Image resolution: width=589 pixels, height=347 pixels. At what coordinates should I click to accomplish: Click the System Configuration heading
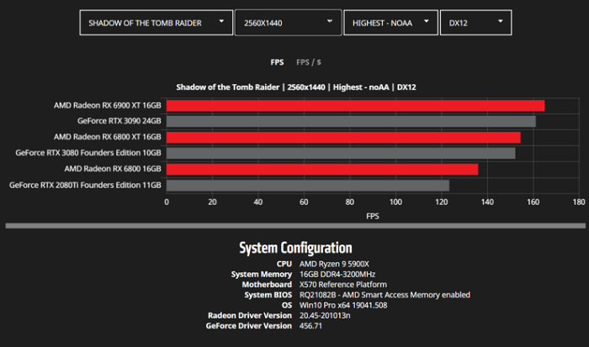point(295,248)
